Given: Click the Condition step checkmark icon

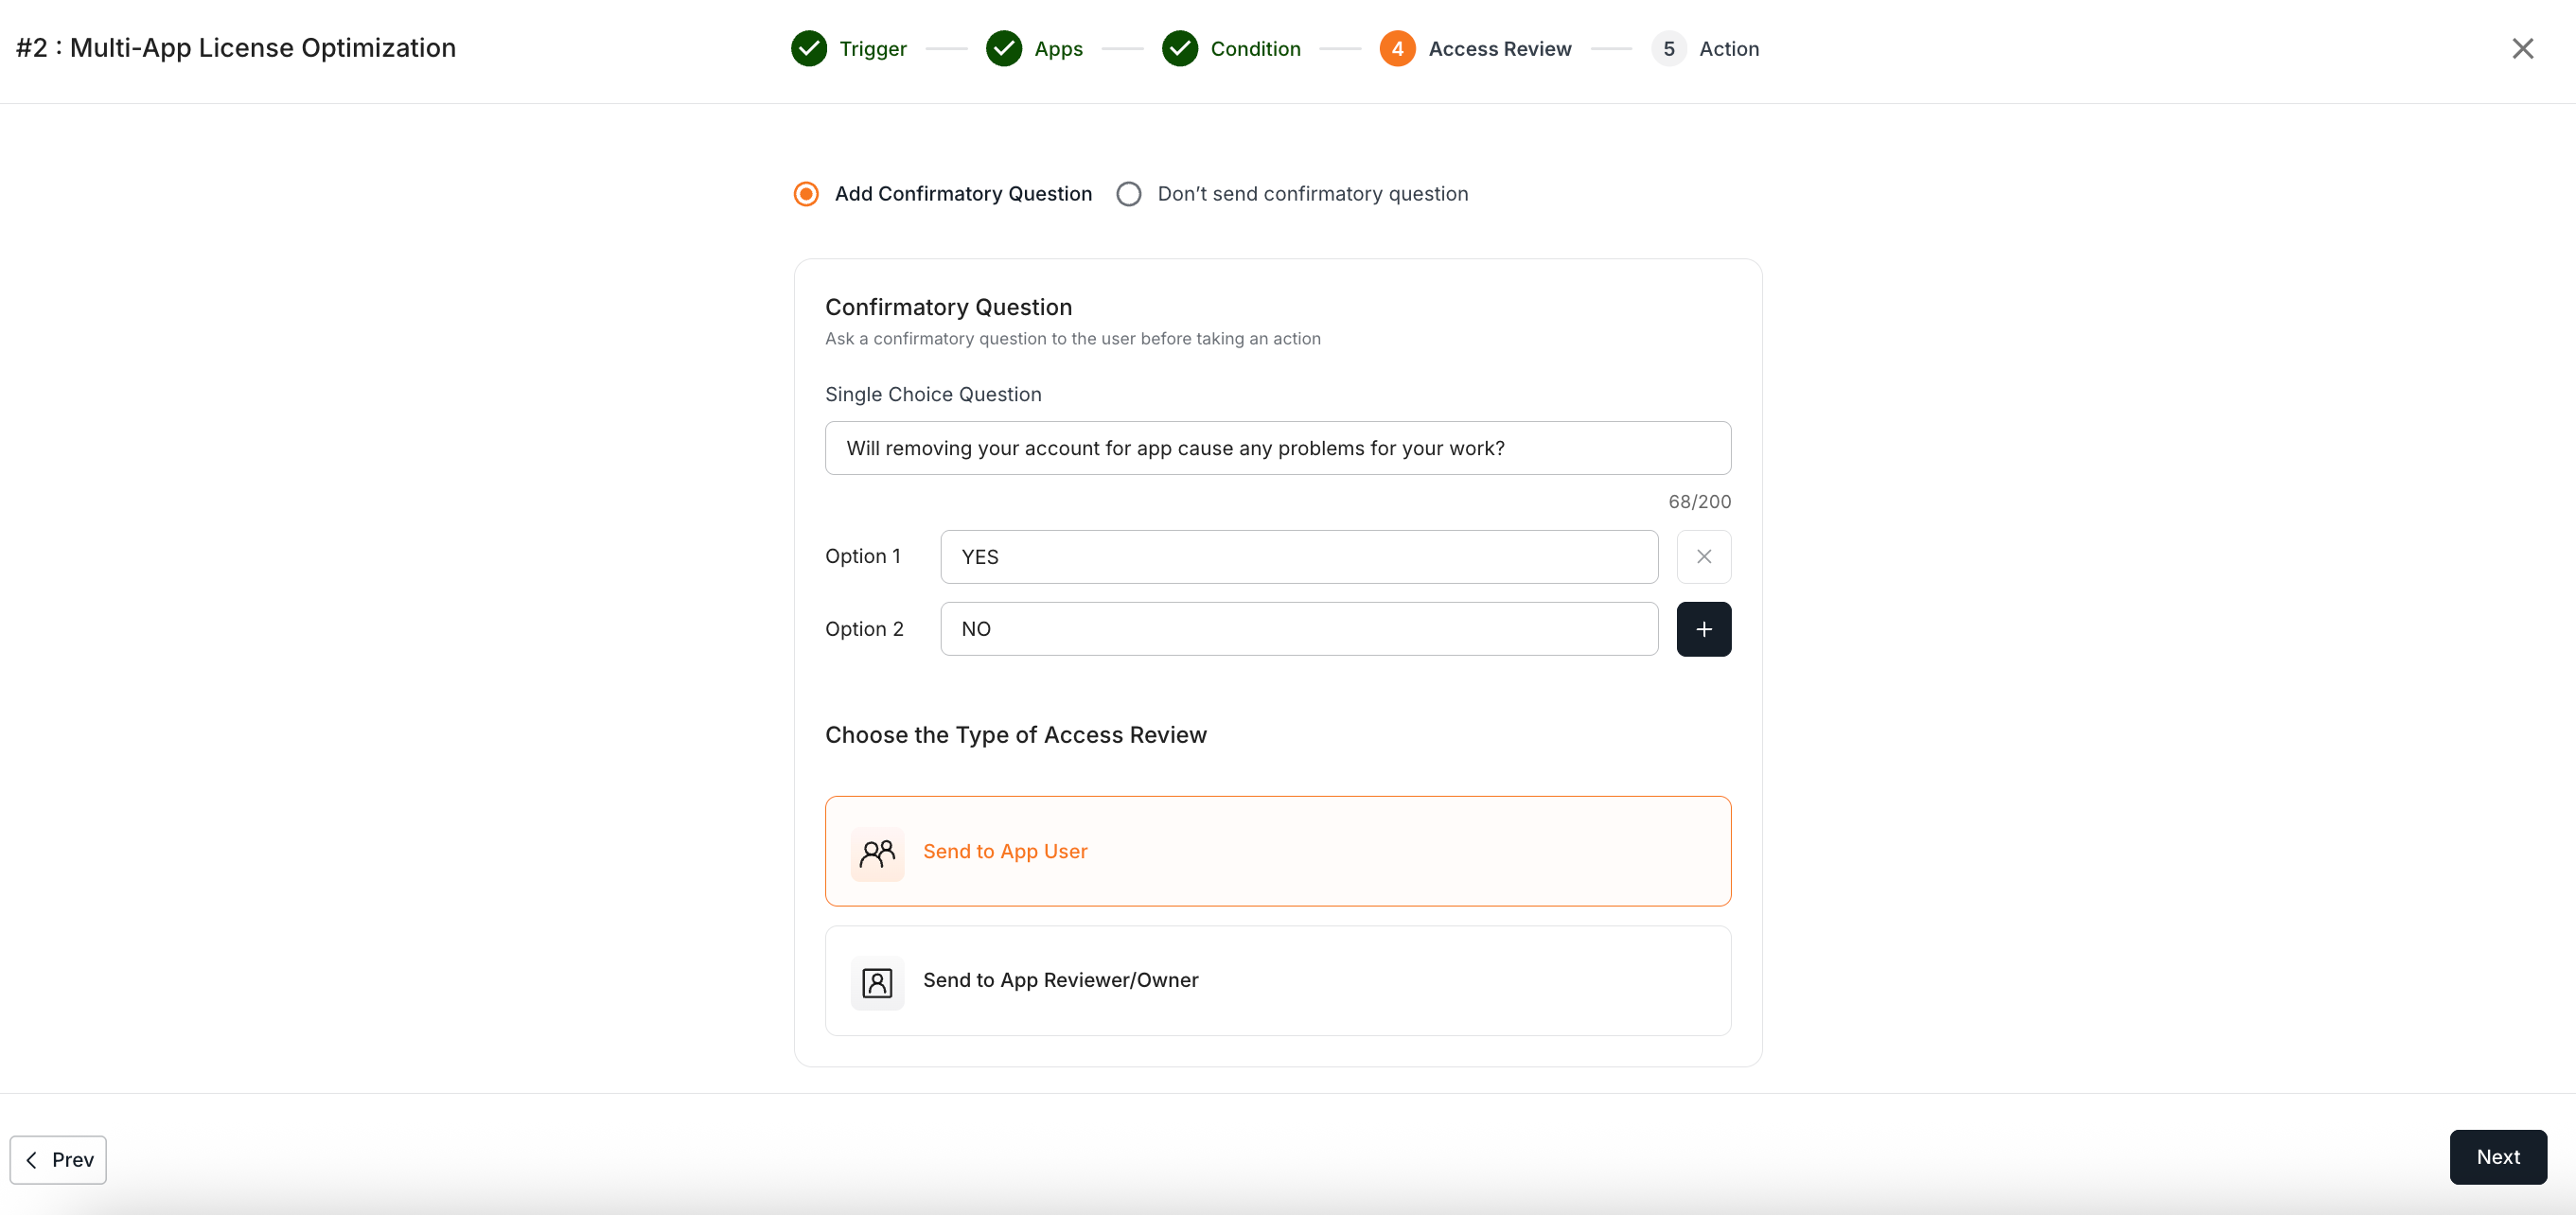Looking at the screenshot, I should point(1180,48).
